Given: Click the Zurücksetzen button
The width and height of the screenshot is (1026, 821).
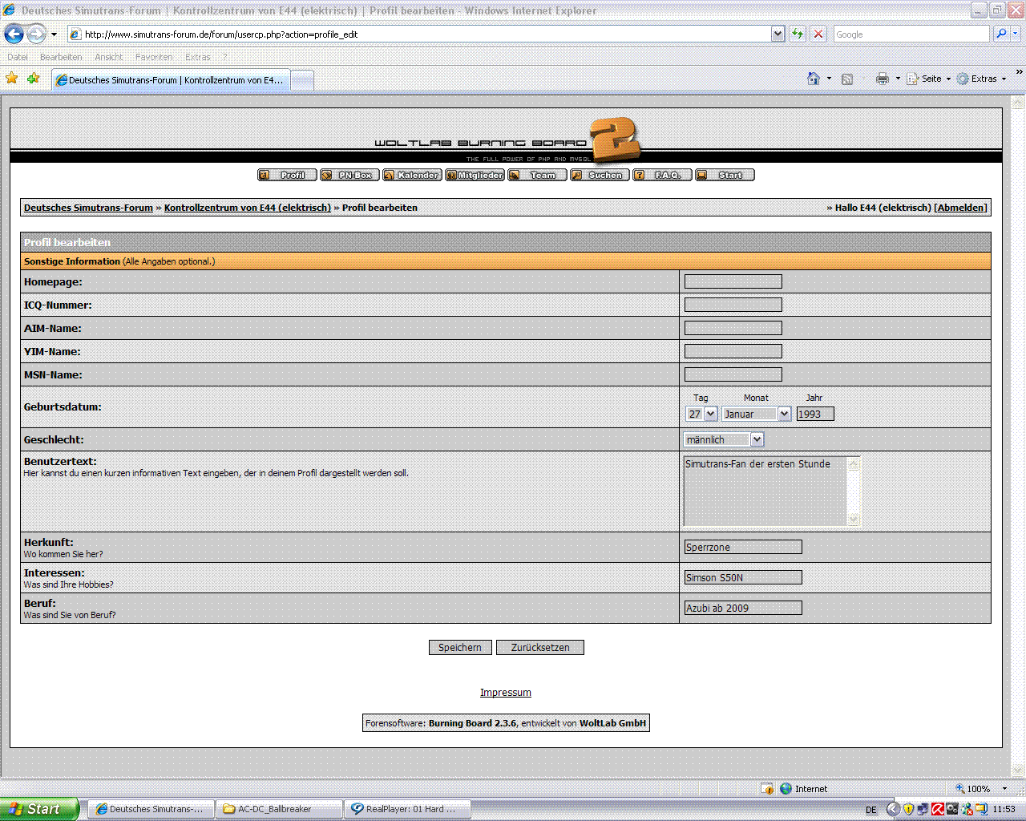Looking at the screenshot, I should click(x=539, y=647).
